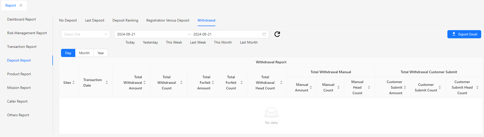Choose the Last Week date shortcut
Image resolution: width=484 pixels, height=137 pixels.
tap(198, 42)
